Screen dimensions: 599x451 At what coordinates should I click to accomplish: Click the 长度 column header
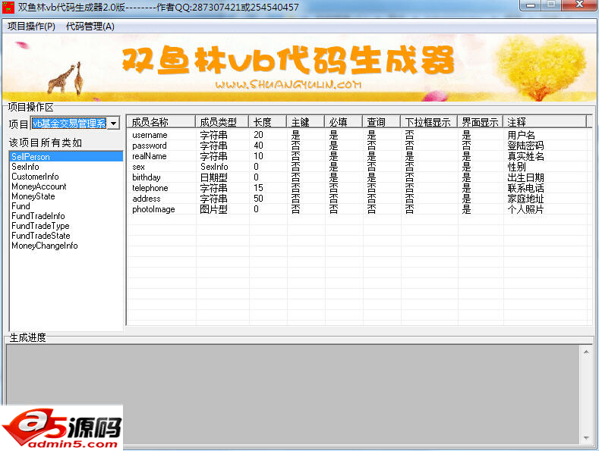coord(267,122)
